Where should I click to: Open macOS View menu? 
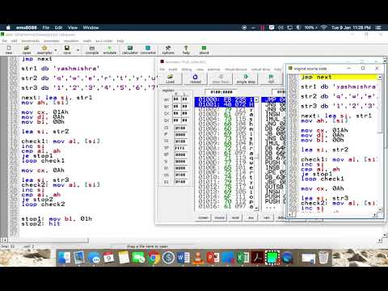73,27
